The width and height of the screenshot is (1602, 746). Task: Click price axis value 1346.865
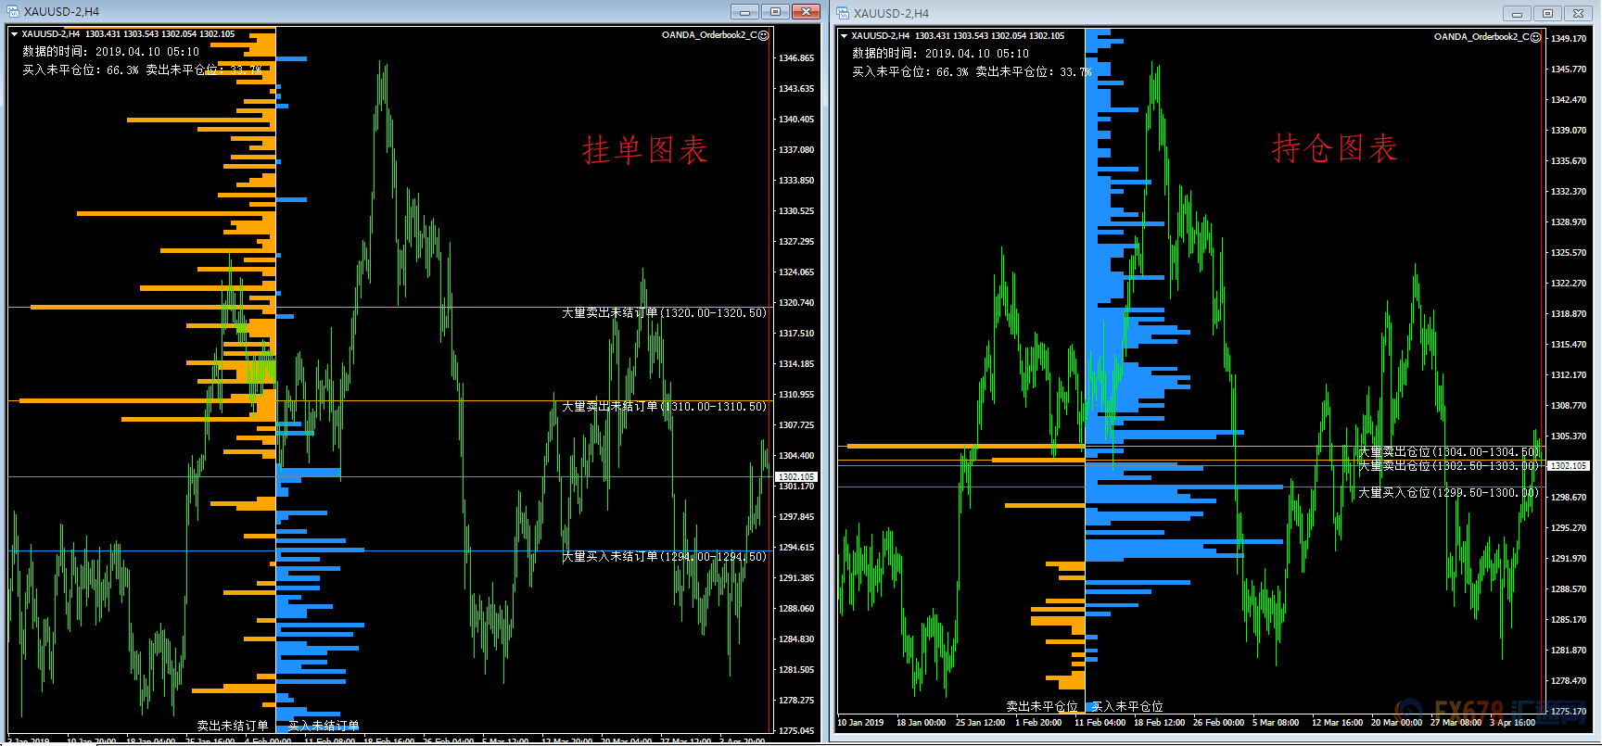pyautogui.click(x=796, y=58)
